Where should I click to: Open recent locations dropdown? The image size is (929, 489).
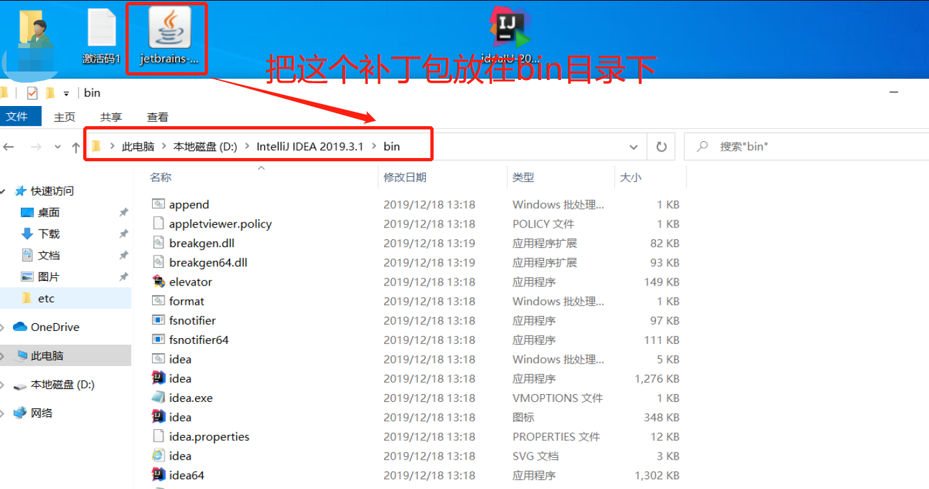coord(58,148)
